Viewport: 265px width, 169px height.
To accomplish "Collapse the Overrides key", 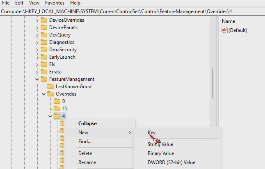I will click(44, 94).
